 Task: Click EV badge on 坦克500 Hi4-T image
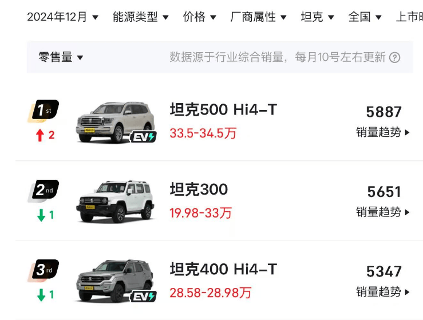(x=143, y=137)
